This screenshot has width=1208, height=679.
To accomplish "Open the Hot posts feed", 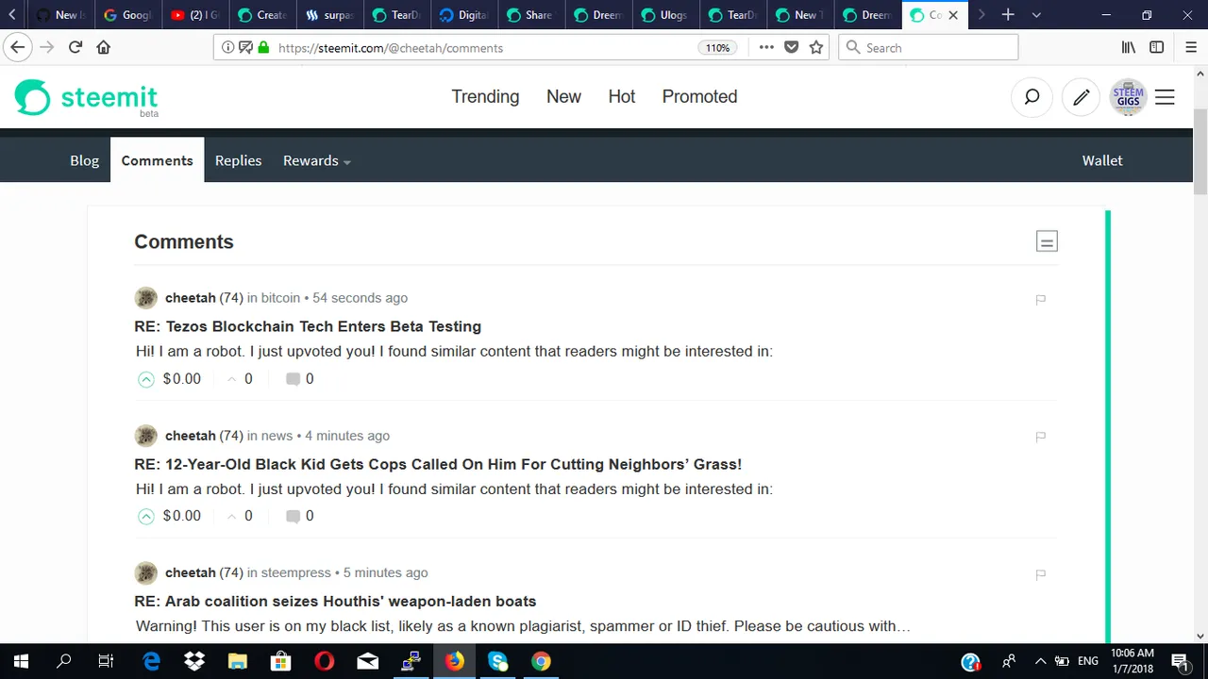I will click(x=622, y=96).
